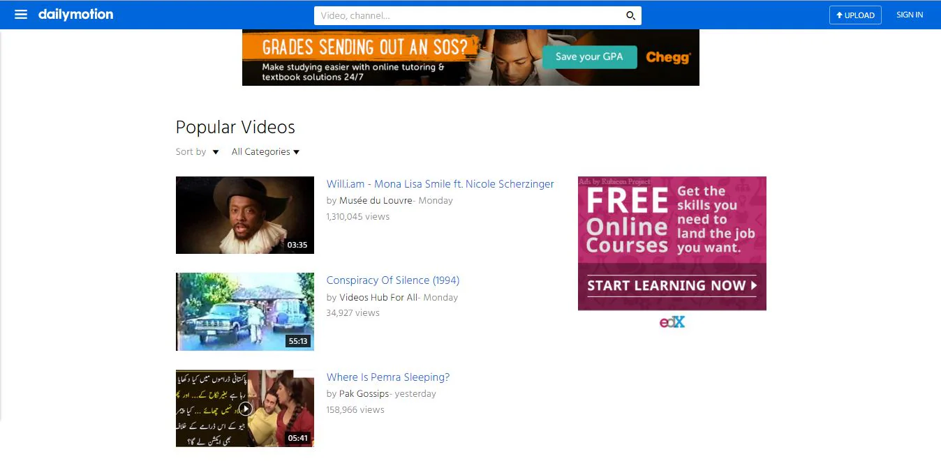This screenshot has height=461, width=941.
Task: Click the 05:41 duration badge
Action: (297, 439)
